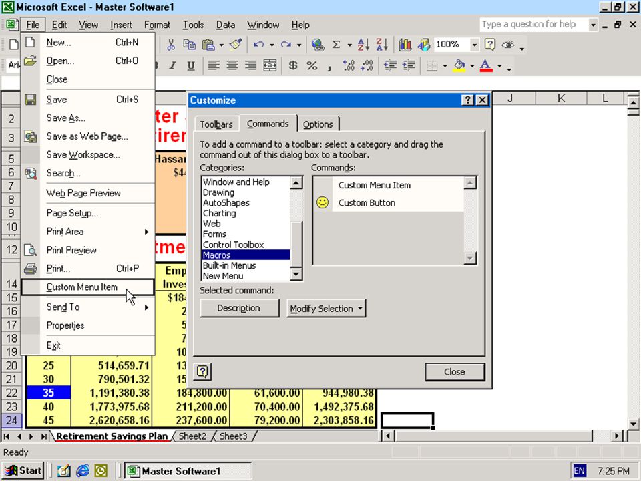Select the Format Painter brush icon
Screen dimensions: 641x481
pyautogui.click(x=236, y=45)
